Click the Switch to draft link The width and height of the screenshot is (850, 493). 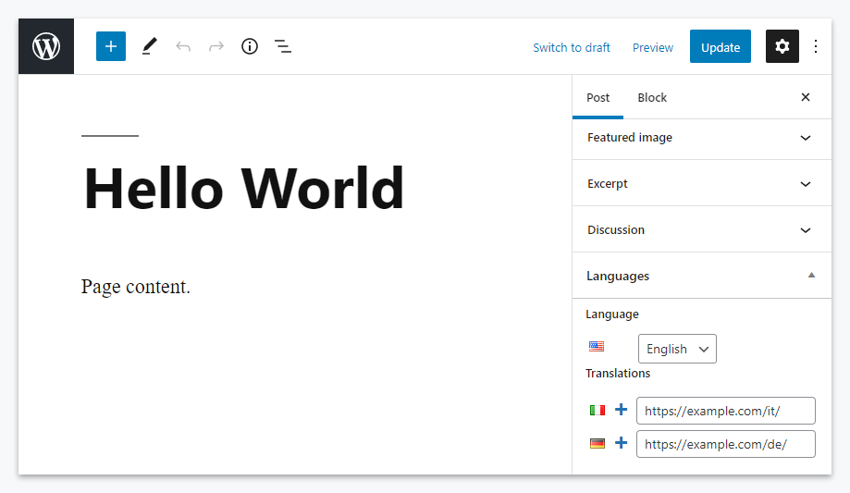(572, 48)
